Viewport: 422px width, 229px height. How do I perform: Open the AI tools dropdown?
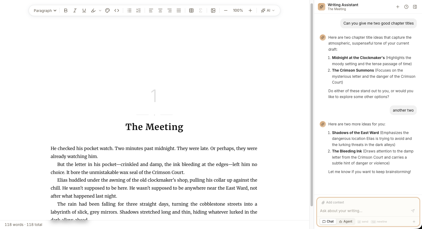coord(268,10)
